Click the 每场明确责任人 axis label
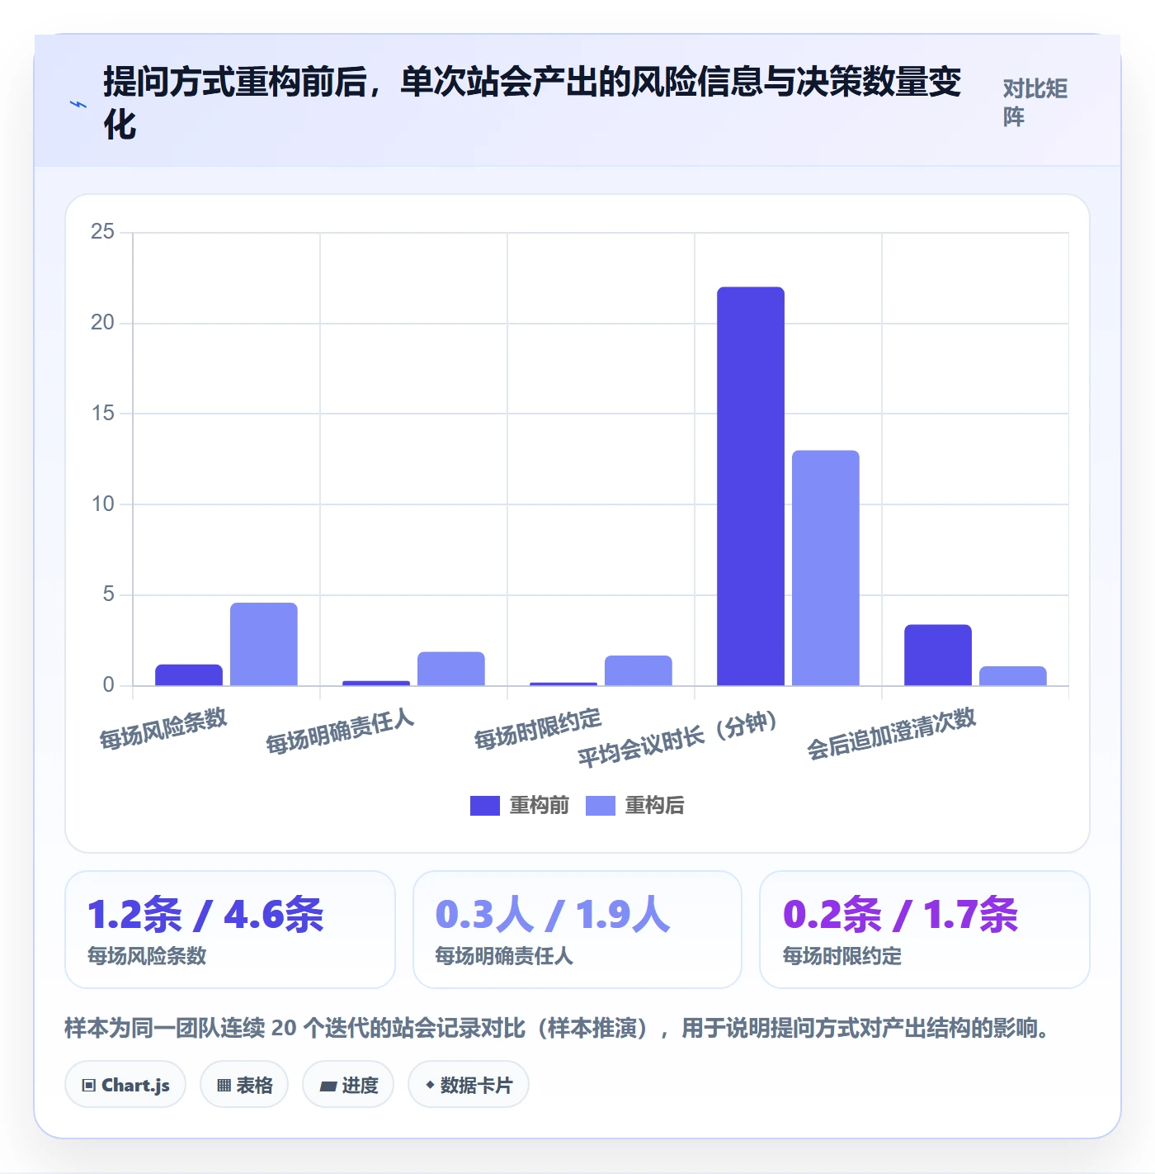Image resolution: width=1155 pixels, height=1174 pixels. click(x=340, y=731)
